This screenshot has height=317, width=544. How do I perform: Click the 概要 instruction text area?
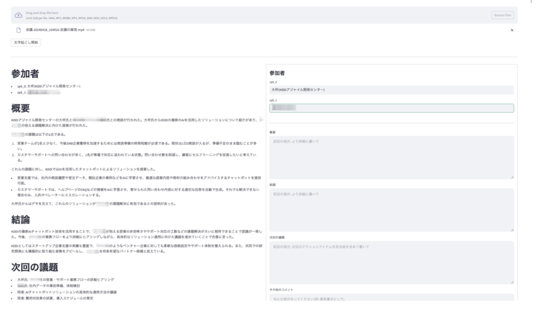(x=392, y=157)
